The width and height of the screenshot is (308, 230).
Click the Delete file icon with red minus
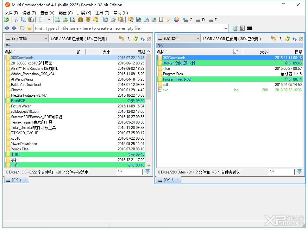[x=73, y=20]
